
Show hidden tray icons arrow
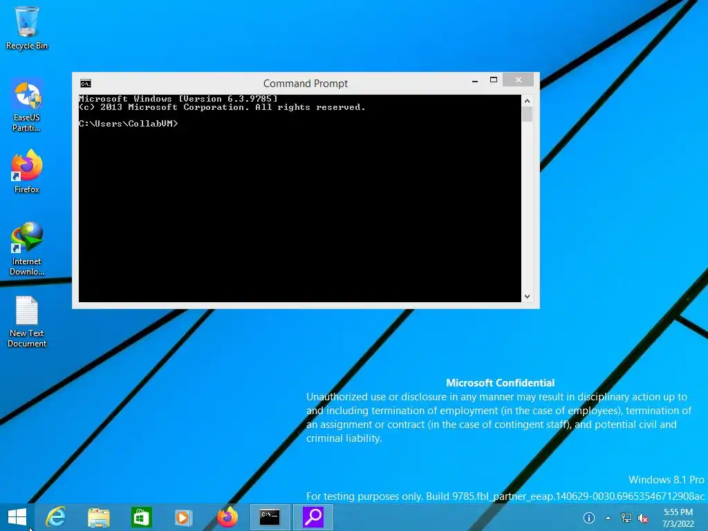point(608,518)
